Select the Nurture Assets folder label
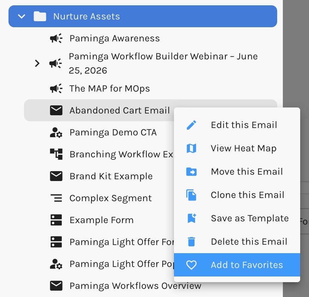This screenshot has width=309, height=297. coord(87,16)
